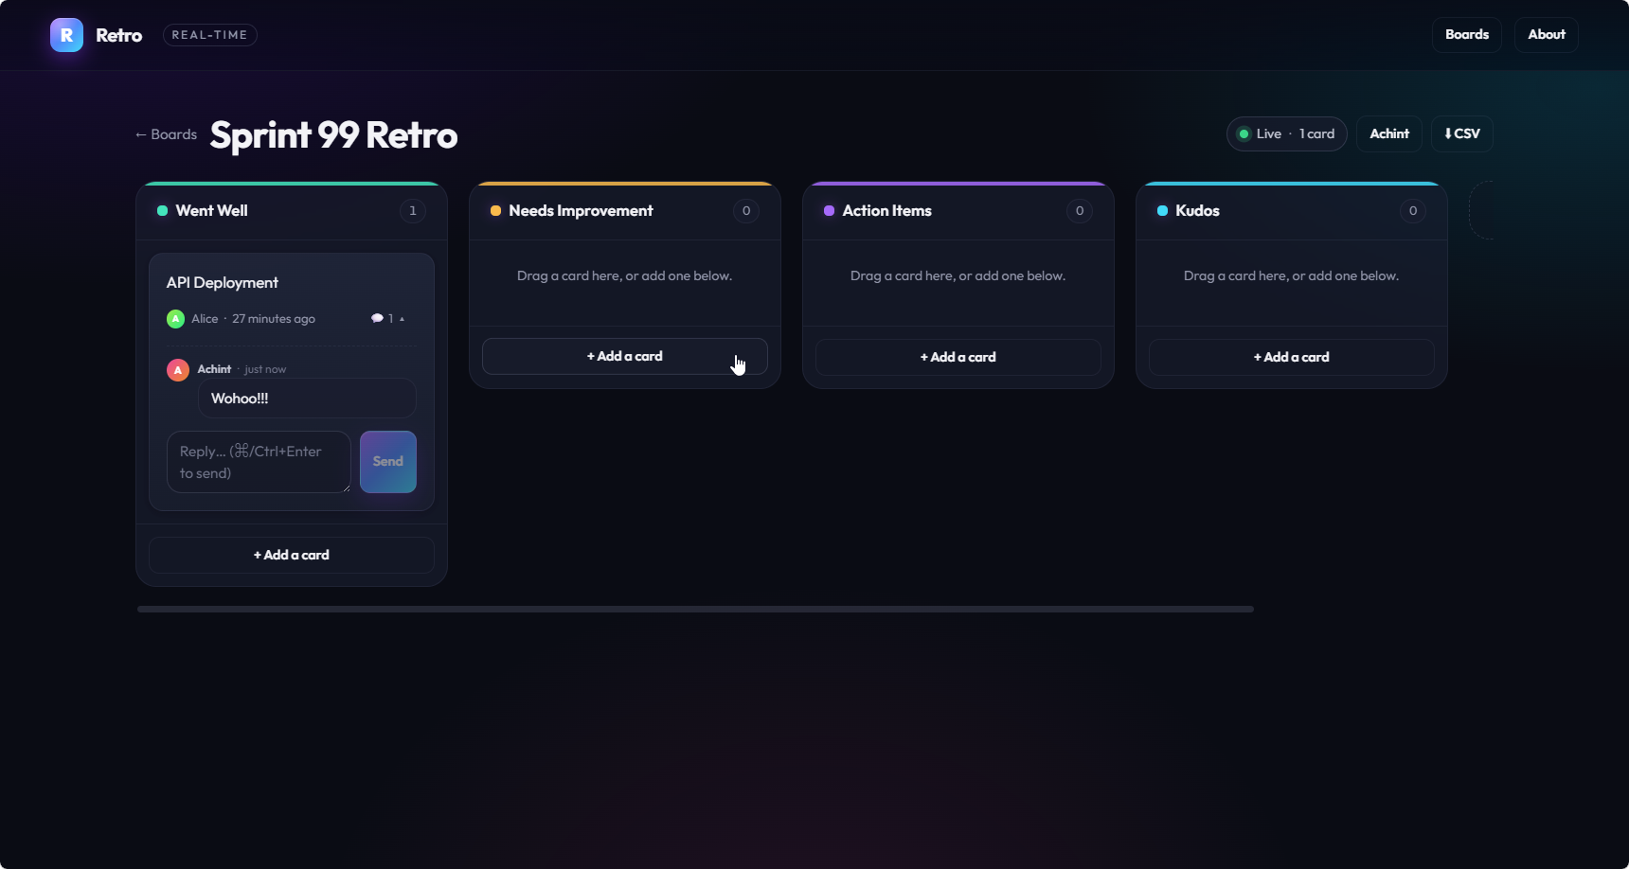Click the Retro logo icon
1629x869 pixels.
pos(66,35)
